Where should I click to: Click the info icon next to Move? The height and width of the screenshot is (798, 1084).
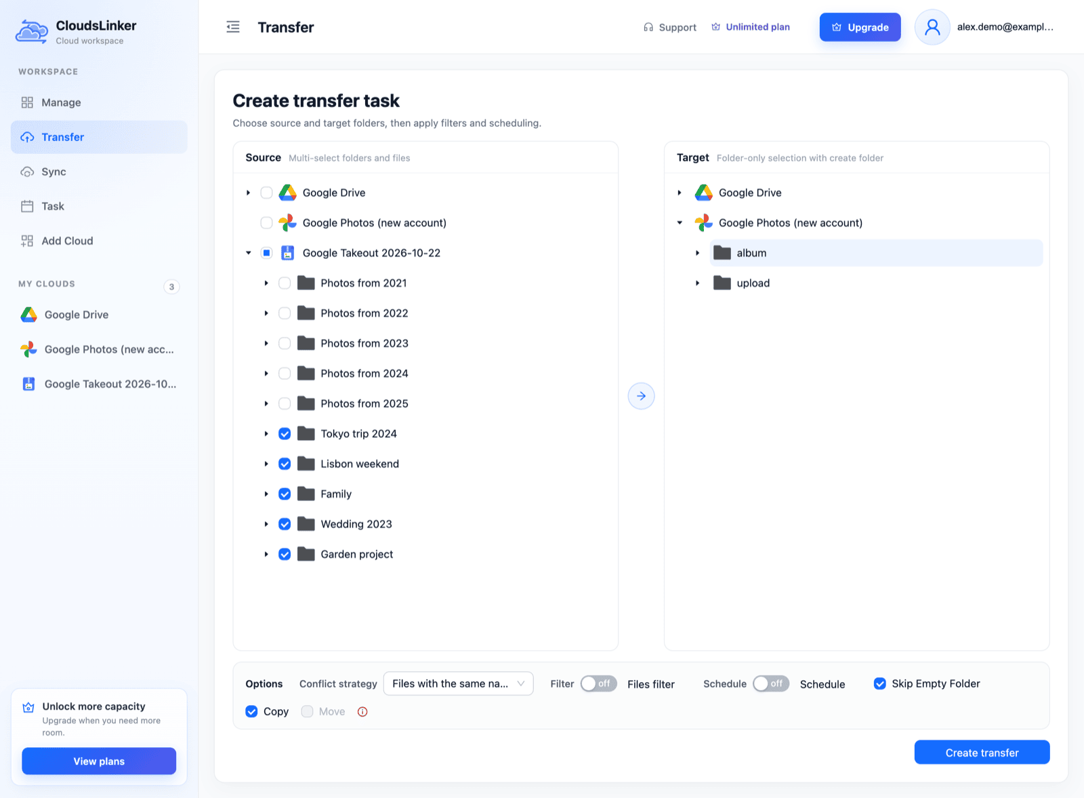tap(362, 711)
